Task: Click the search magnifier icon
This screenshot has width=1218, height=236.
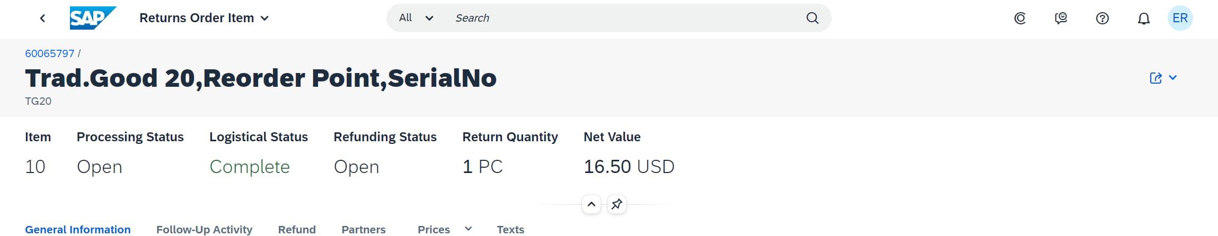Action: pos(812,18)
